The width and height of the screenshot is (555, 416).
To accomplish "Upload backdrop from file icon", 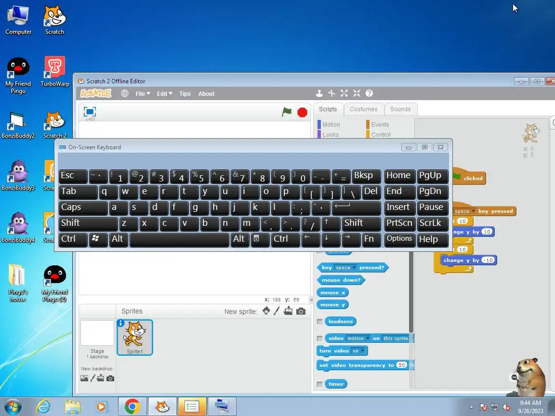I will pyautogui.click(x=101, y=378).
